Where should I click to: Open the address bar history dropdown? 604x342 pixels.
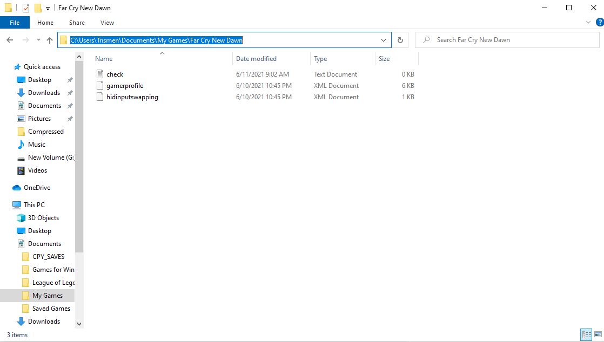[384, 40]
